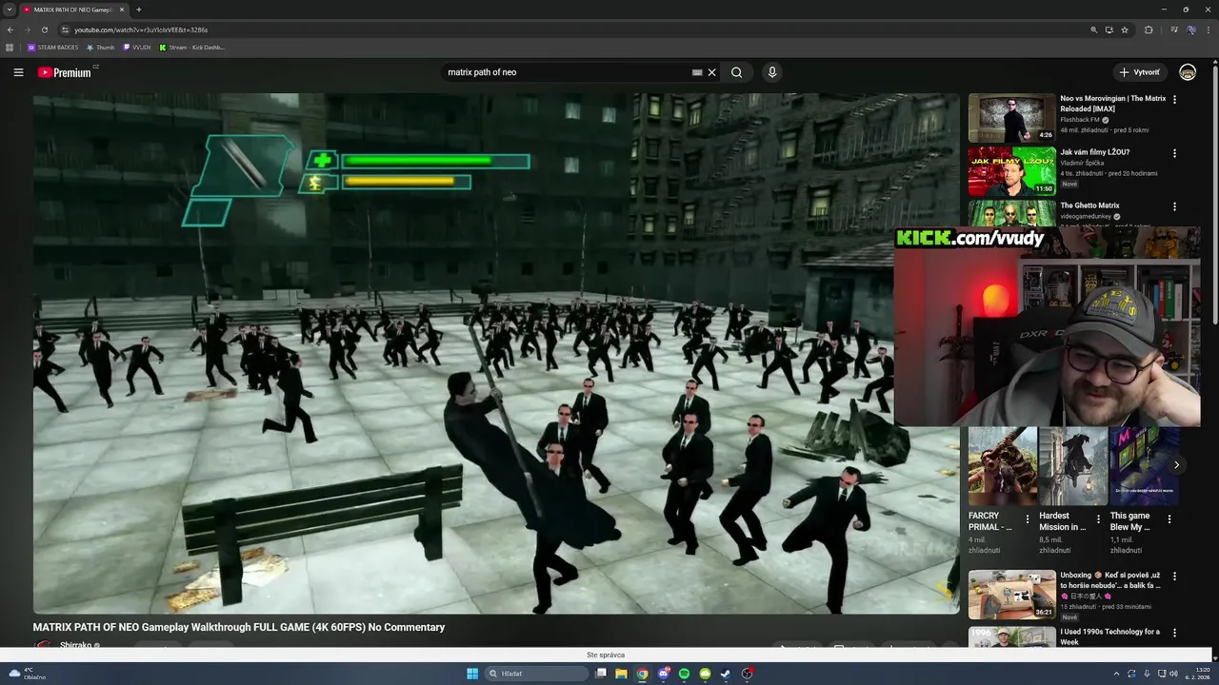1219x685 pixels.
Task: Open Unboxing video thumbnail
Action: pyautogui.click(x=1011, y=595)
